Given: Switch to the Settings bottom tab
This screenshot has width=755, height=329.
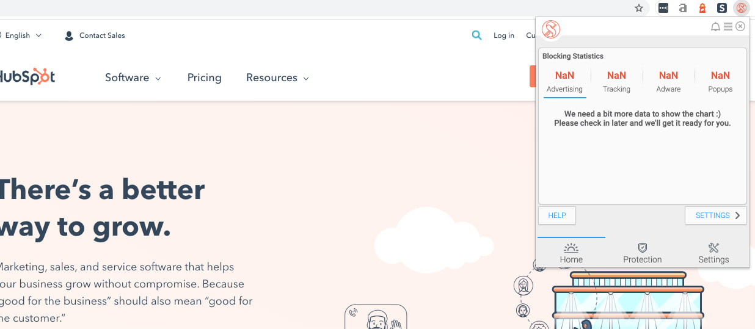Looking at the screenshot, I should point(713,253).
